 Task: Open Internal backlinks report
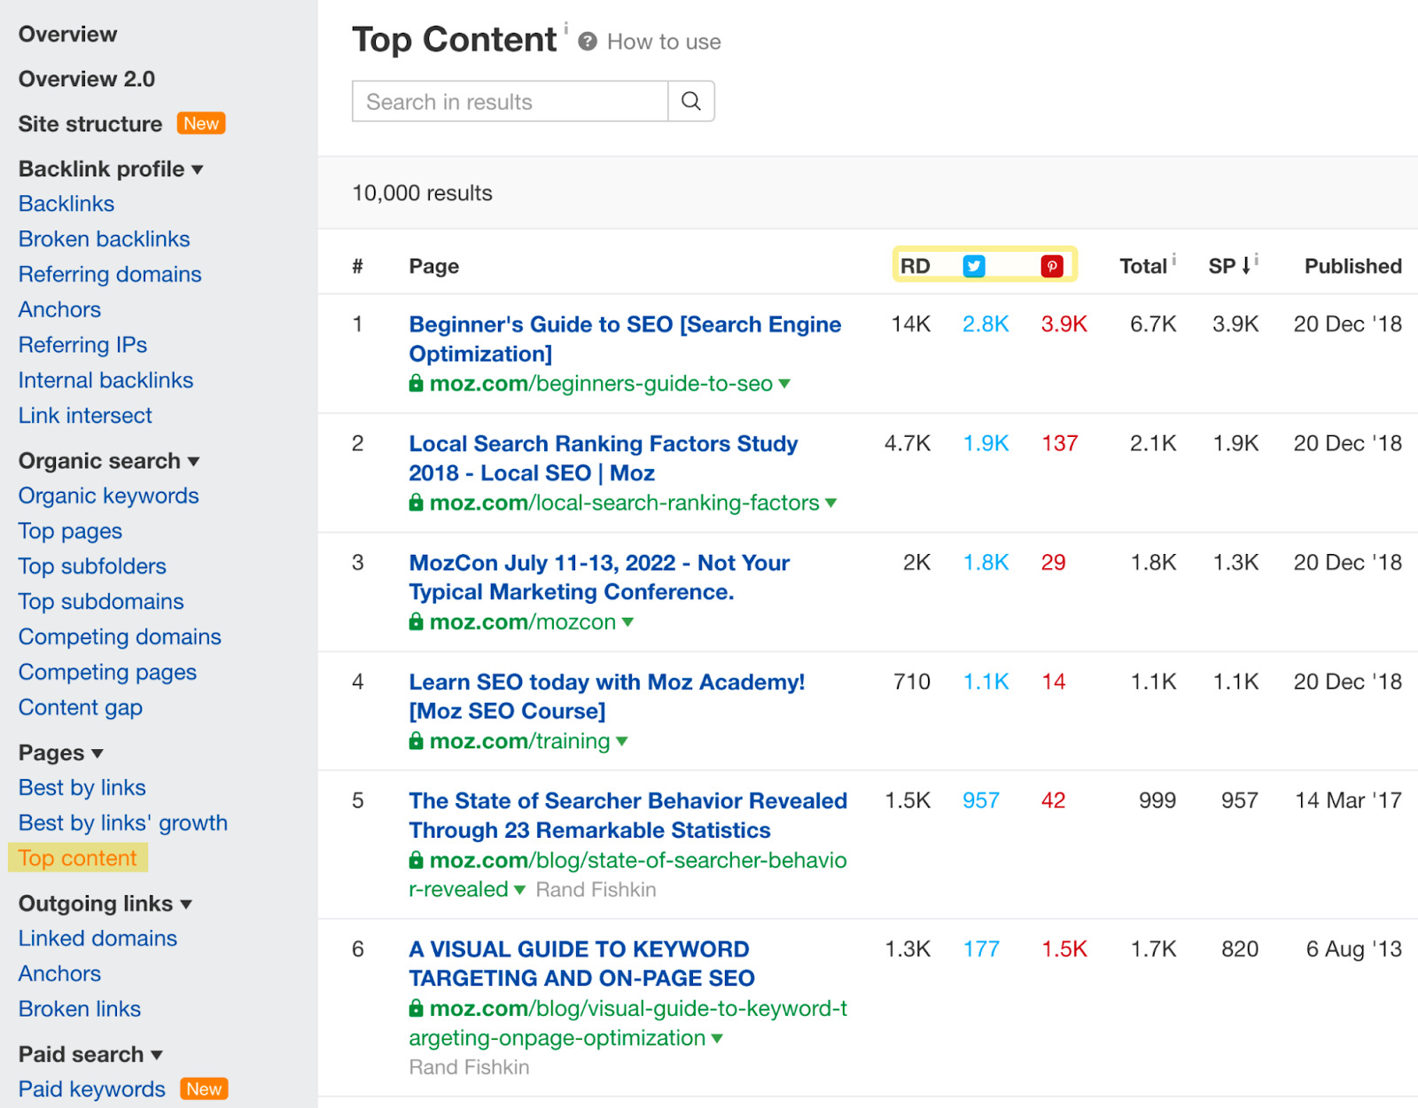(x=105, y=380)
